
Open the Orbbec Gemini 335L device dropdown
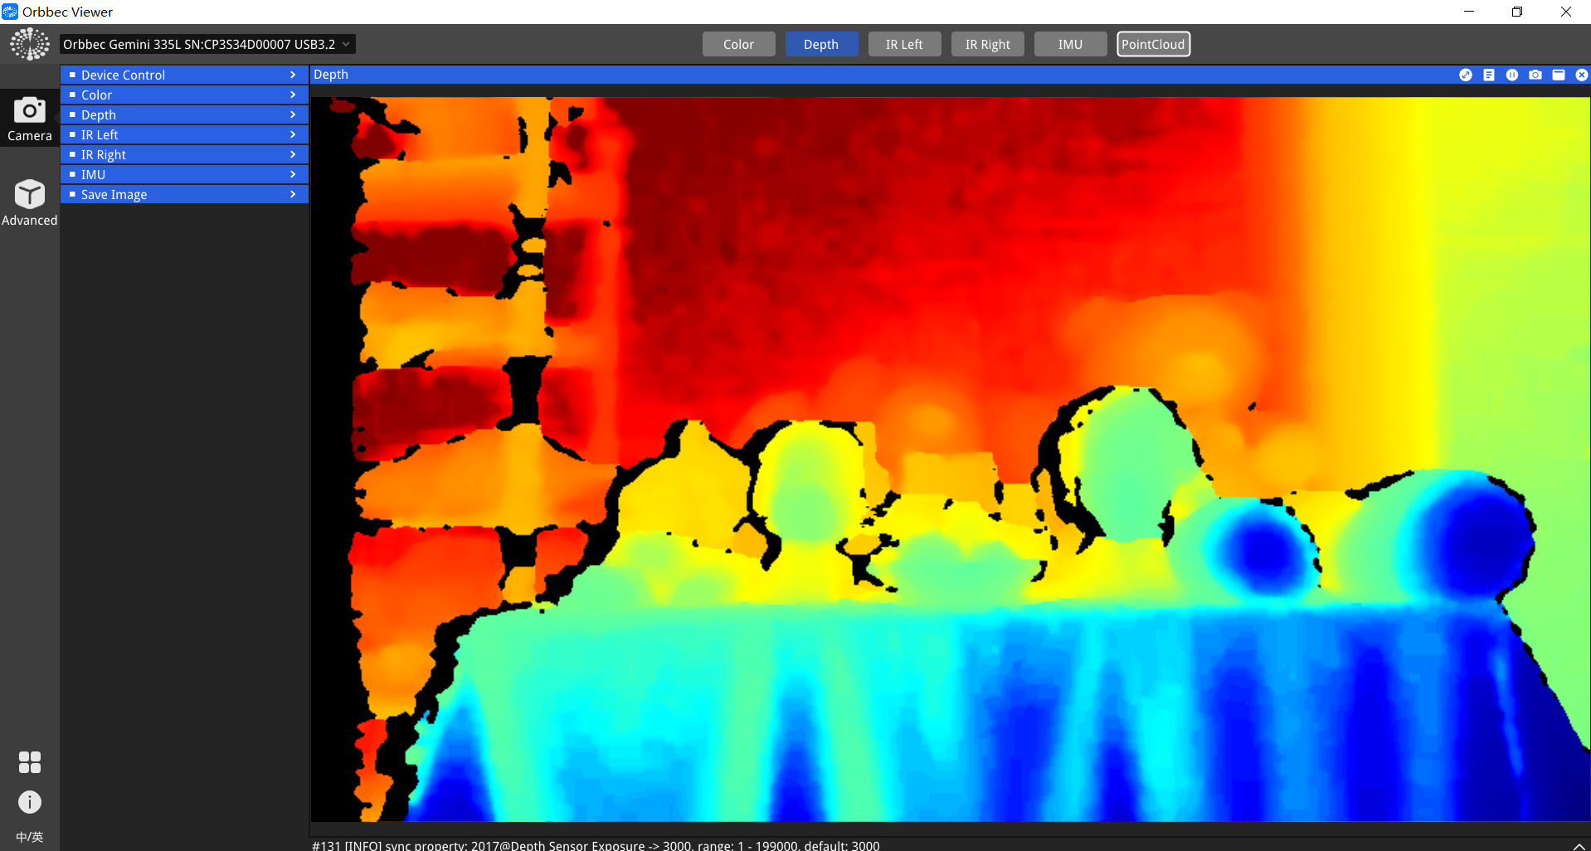click(x=207, y=45)
